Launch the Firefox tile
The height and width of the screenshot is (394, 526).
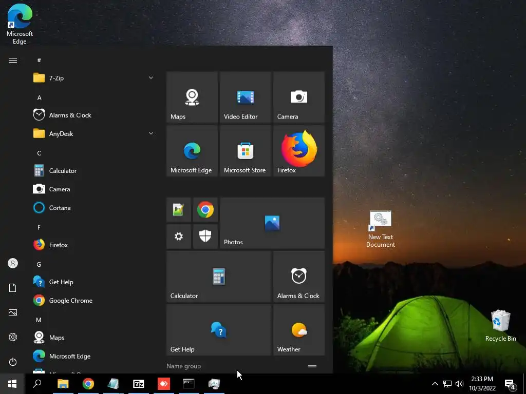tap(298, 151)
